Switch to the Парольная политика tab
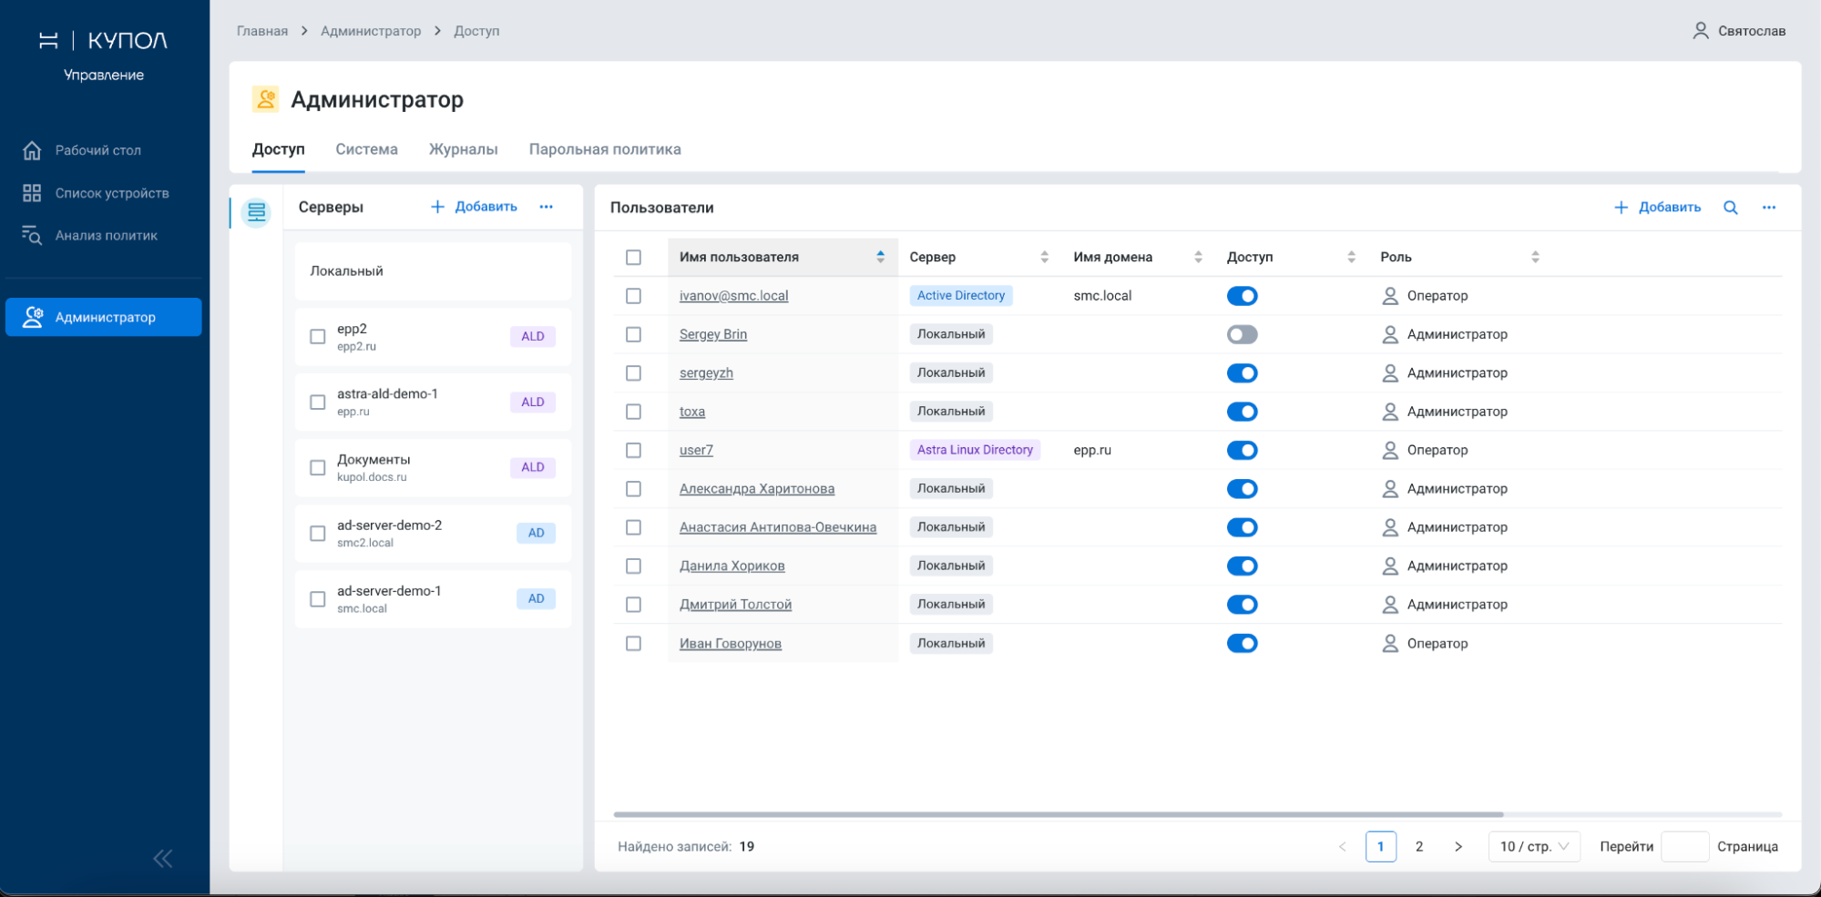Viewport: 1821px width, 897px height. tap(605, 149)
